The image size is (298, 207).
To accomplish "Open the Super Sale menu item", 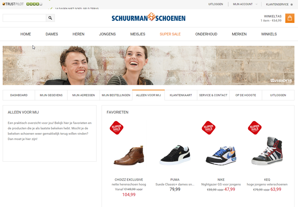I will 170,34.
